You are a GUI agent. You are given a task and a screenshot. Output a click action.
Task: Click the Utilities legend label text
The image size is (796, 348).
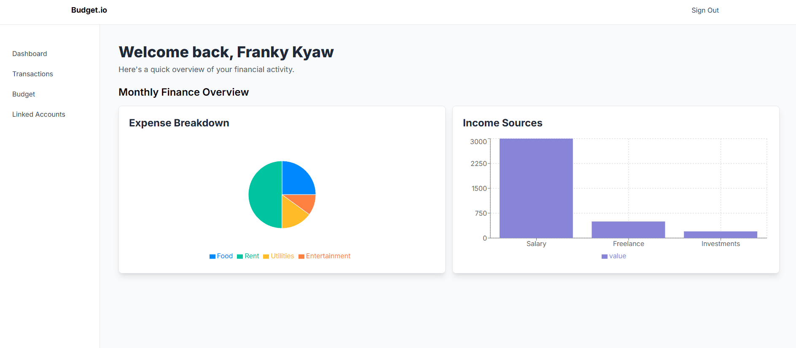click(282, 256)
